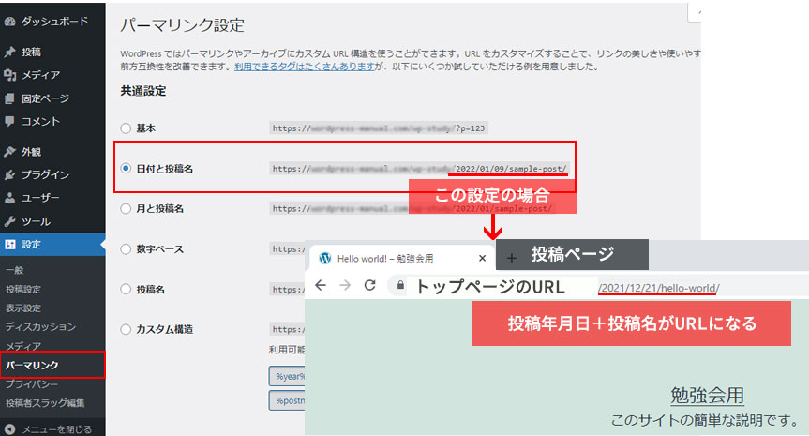Screen dimensions: 809x436
Task: Click the 日付と投稿名 label text
Action: (x=165, y=169)
